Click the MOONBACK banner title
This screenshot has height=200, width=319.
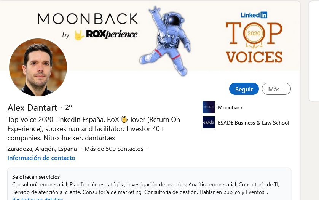88,19
